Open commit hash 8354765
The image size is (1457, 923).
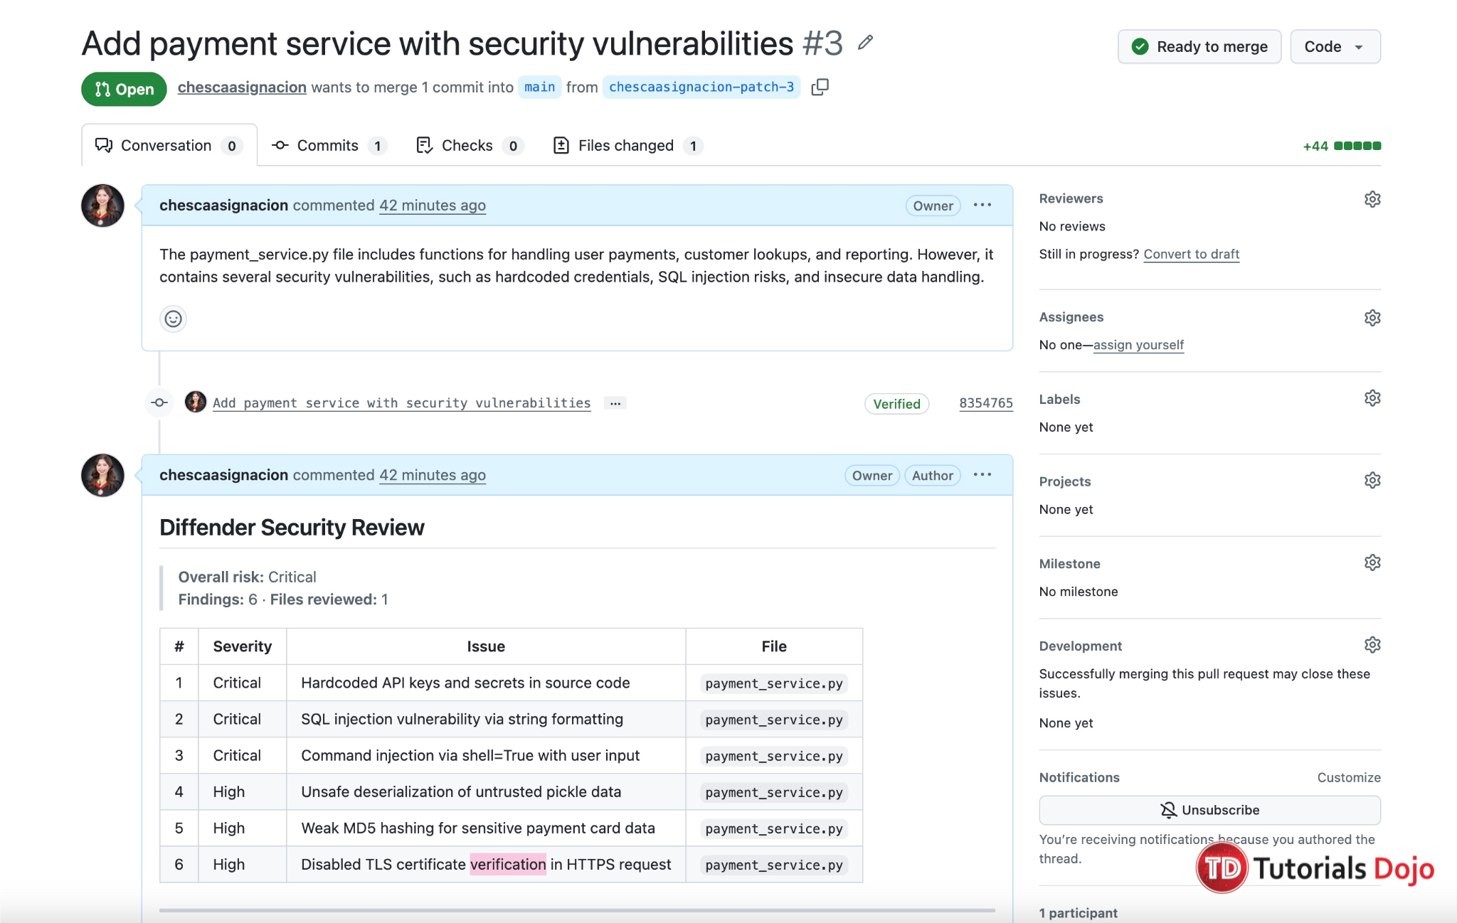coord(986,403)
